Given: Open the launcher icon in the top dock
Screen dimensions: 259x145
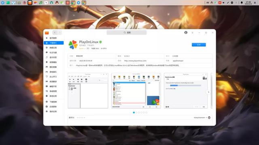Looking at the screenshot, I should click(3, 3).
